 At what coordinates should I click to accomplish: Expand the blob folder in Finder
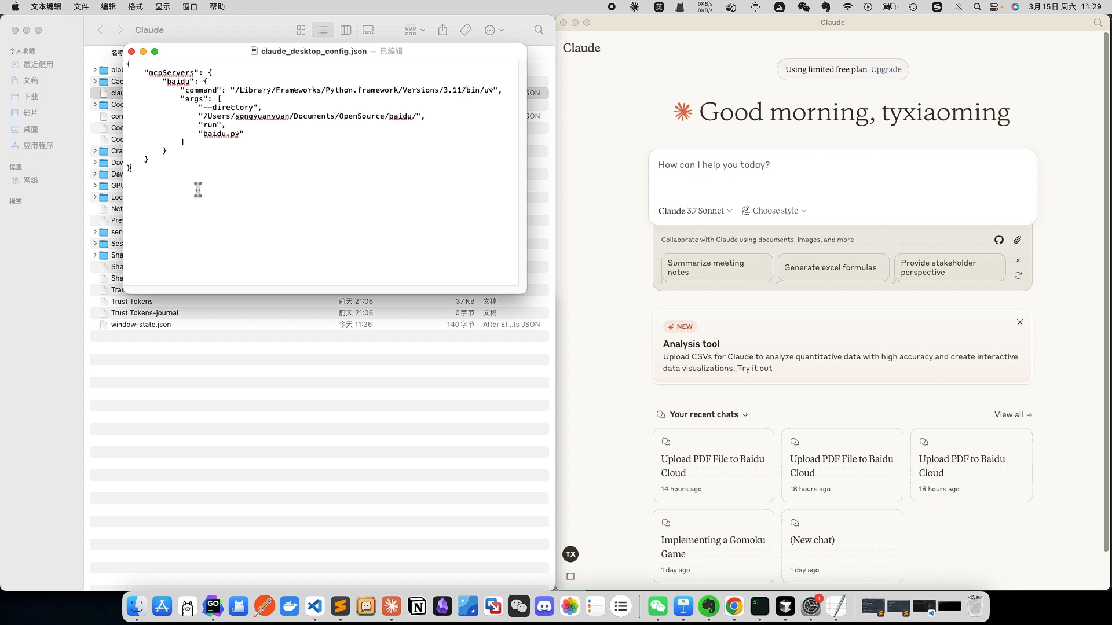[95, 69]
